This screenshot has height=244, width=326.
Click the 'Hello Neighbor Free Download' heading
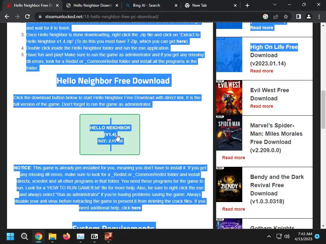tap(113, 81)
